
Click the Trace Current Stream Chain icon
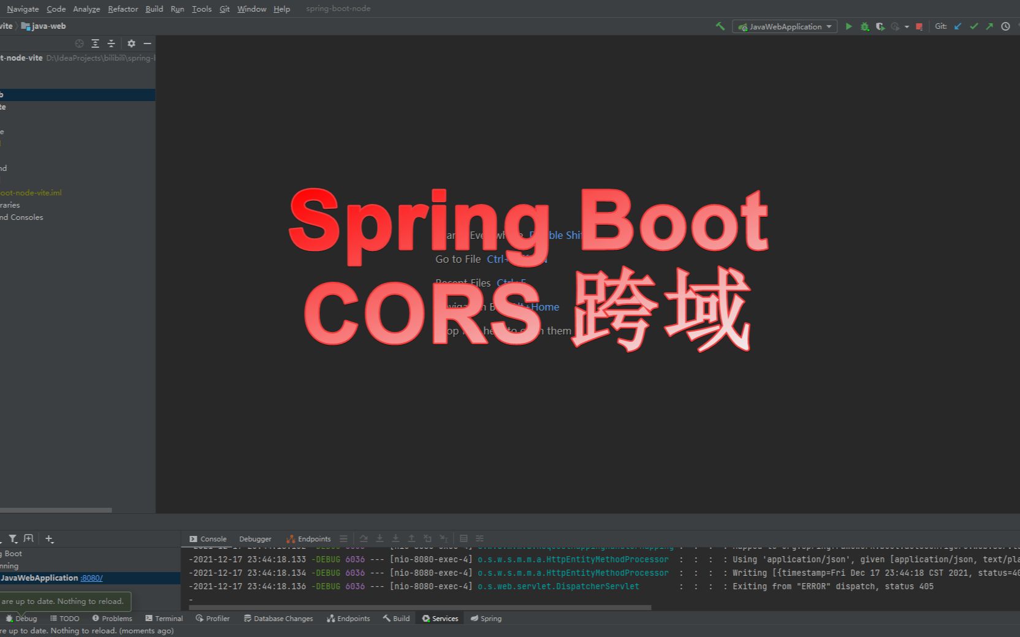tap(479, 539)
